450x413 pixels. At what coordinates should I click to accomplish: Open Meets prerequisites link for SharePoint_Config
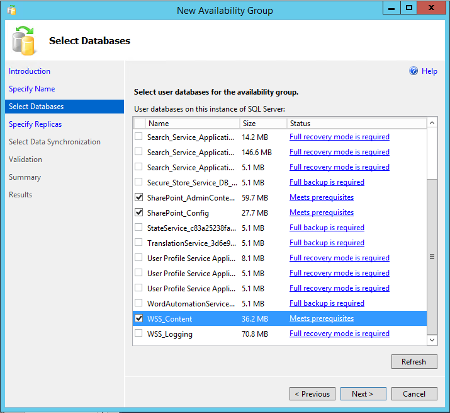322,212
